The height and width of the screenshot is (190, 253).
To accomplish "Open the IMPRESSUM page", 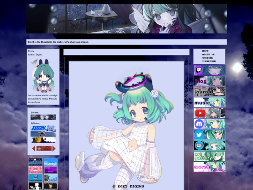I will [x=209, y=61].
